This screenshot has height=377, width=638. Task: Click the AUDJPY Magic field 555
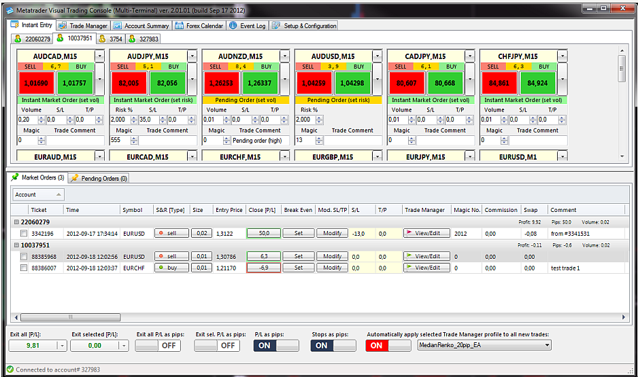(120, 140)
